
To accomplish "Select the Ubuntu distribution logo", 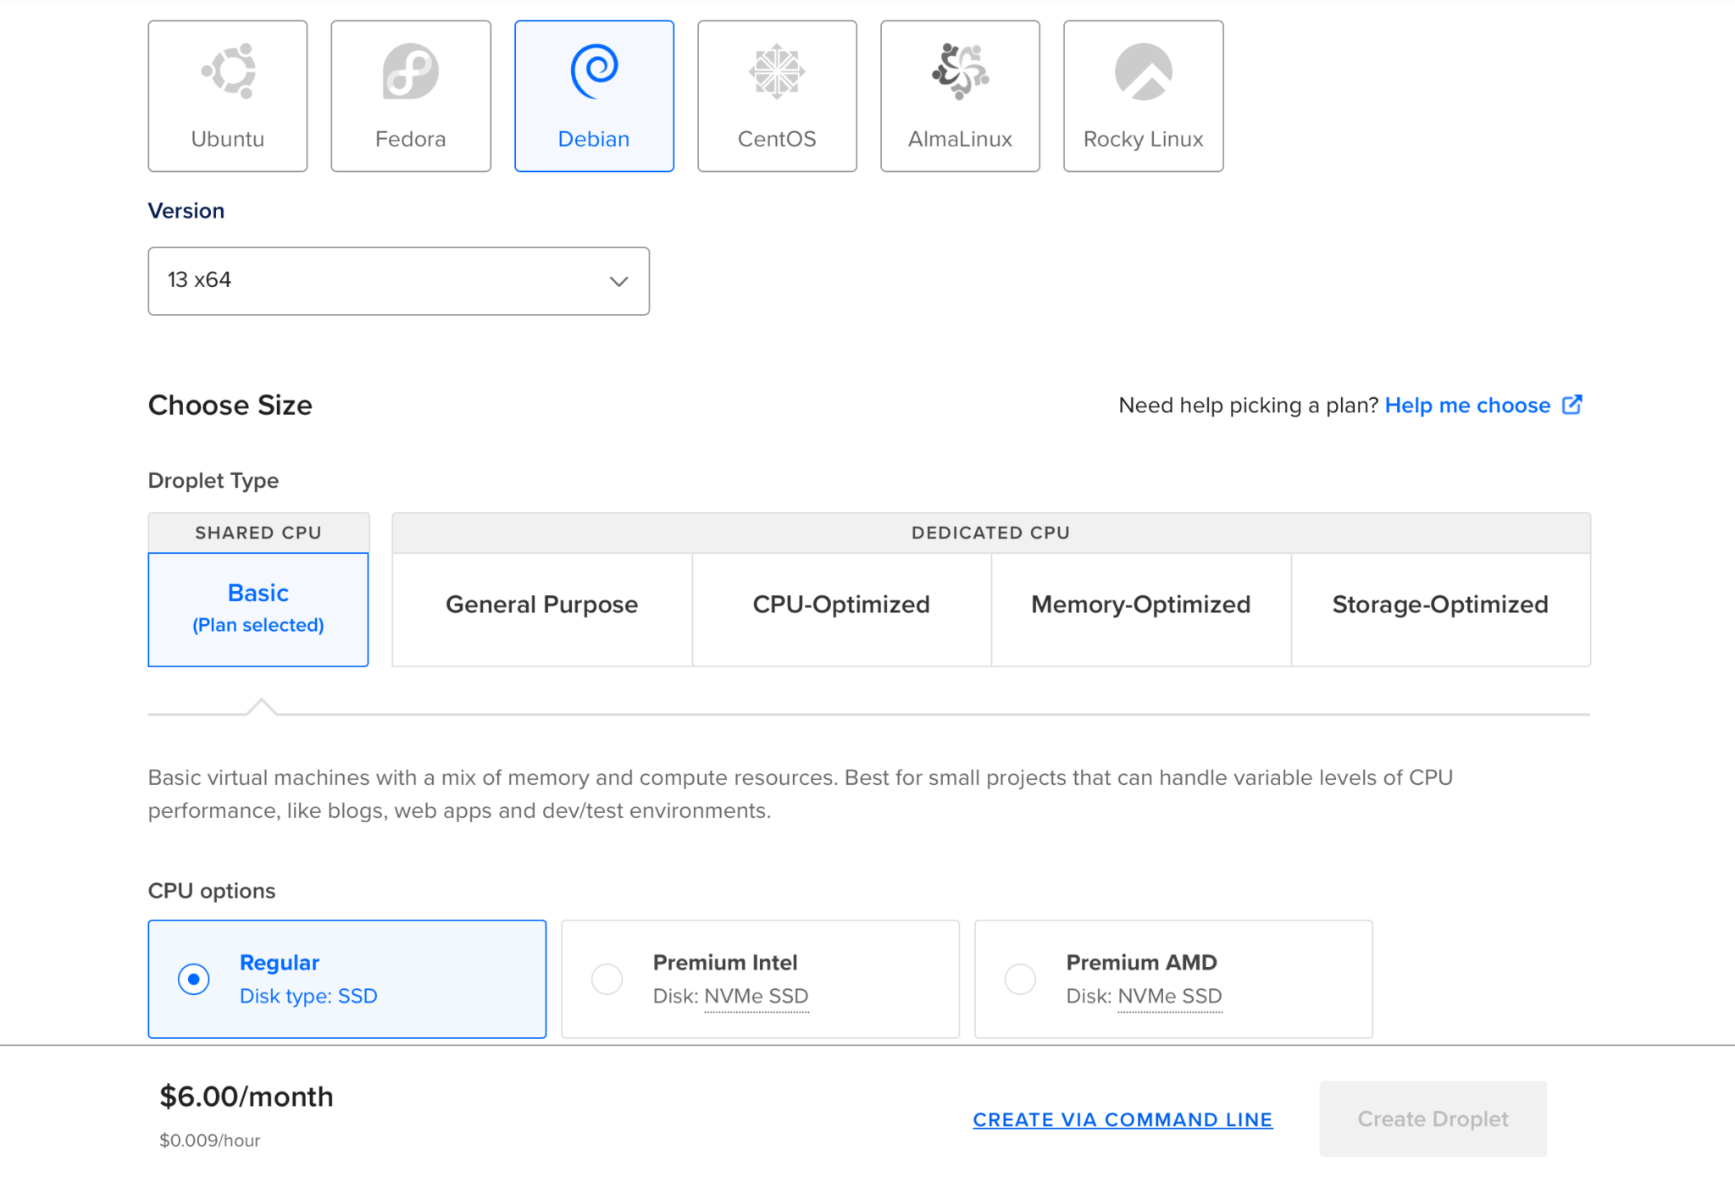I will tap(228, 71).
